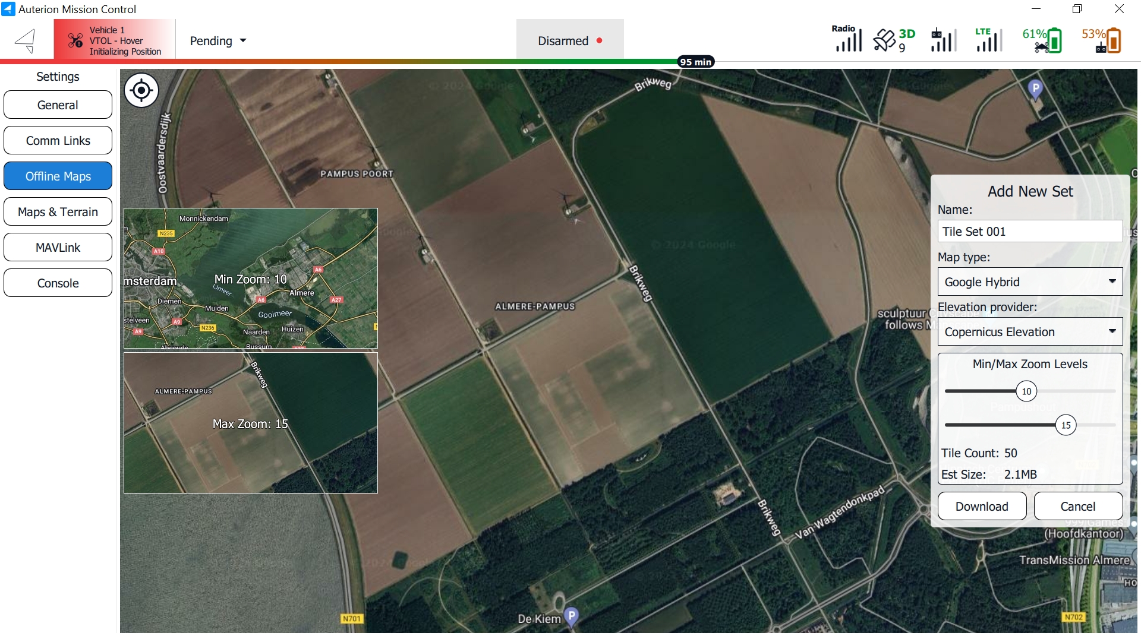Center map using the location target icon
Screen dimensions: 1141x639
click(x=141, y=90)
